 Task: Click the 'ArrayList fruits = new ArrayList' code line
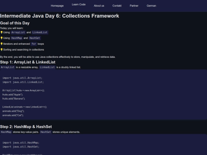tap(23, 90)
